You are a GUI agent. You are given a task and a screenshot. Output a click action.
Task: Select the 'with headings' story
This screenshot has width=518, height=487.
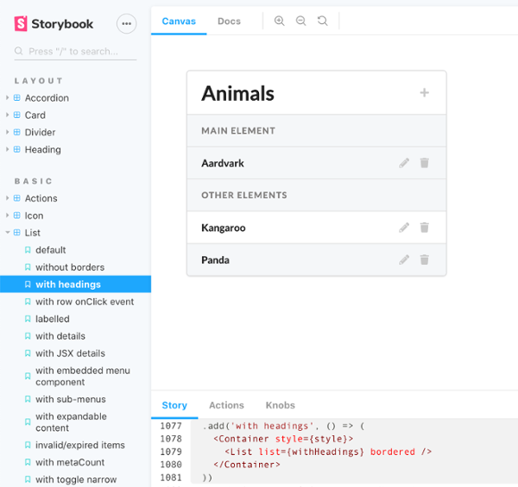(x=75, y=284)
